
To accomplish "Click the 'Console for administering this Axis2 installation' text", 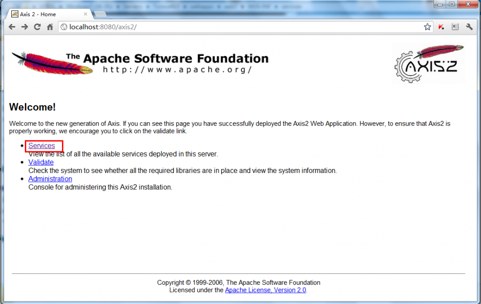I will (101, 187).
